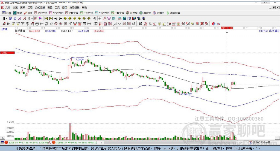This screenshot has height=151, width=280.
Task: Open the 江恩轮 Gann wheel
Action: (132, 13)
